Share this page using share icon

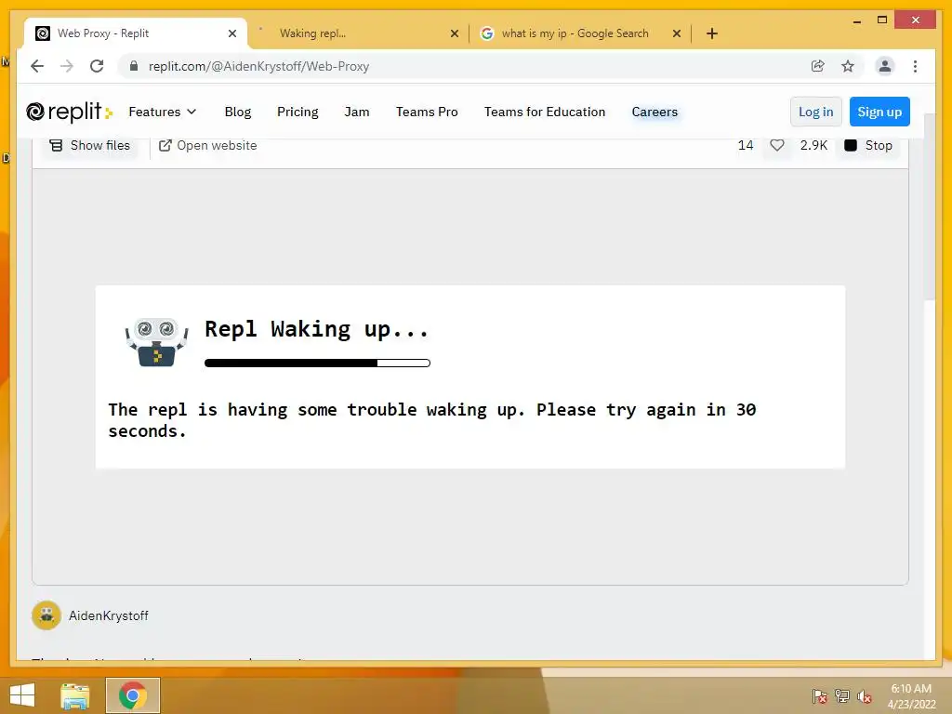coord(818,66)
